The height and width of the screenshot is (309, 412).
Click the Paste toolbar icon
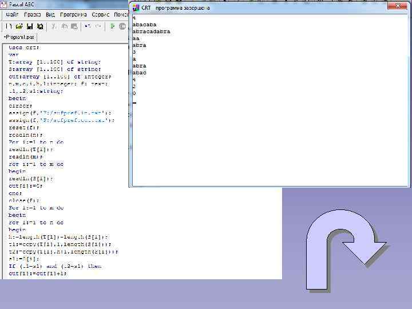click(74, 26)
